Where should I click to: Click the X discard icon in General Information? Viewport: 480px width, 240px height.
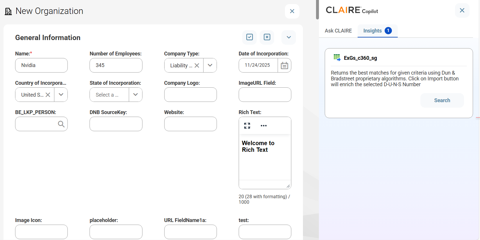click(x=267, y=37)
